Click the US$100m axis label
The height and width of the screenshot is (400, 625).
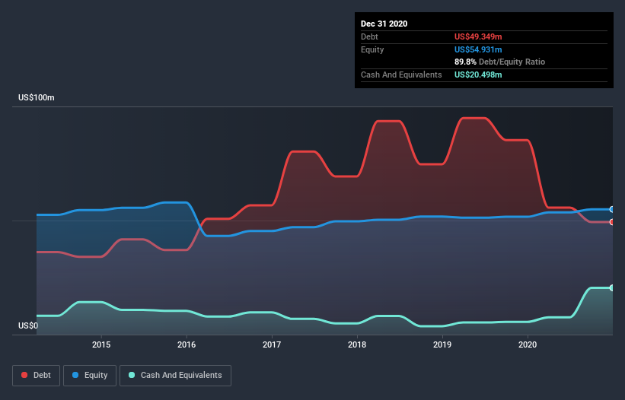coord(37,97)
